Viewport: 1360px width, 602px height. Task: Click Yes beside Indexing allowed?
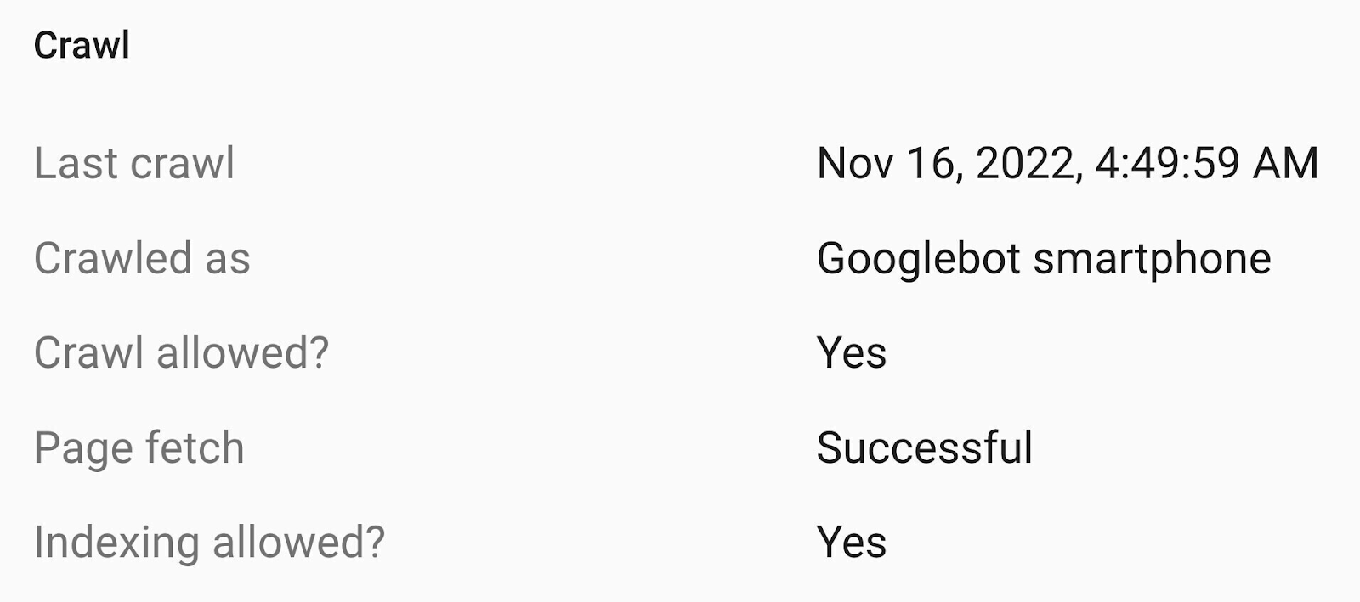[852, 543]
